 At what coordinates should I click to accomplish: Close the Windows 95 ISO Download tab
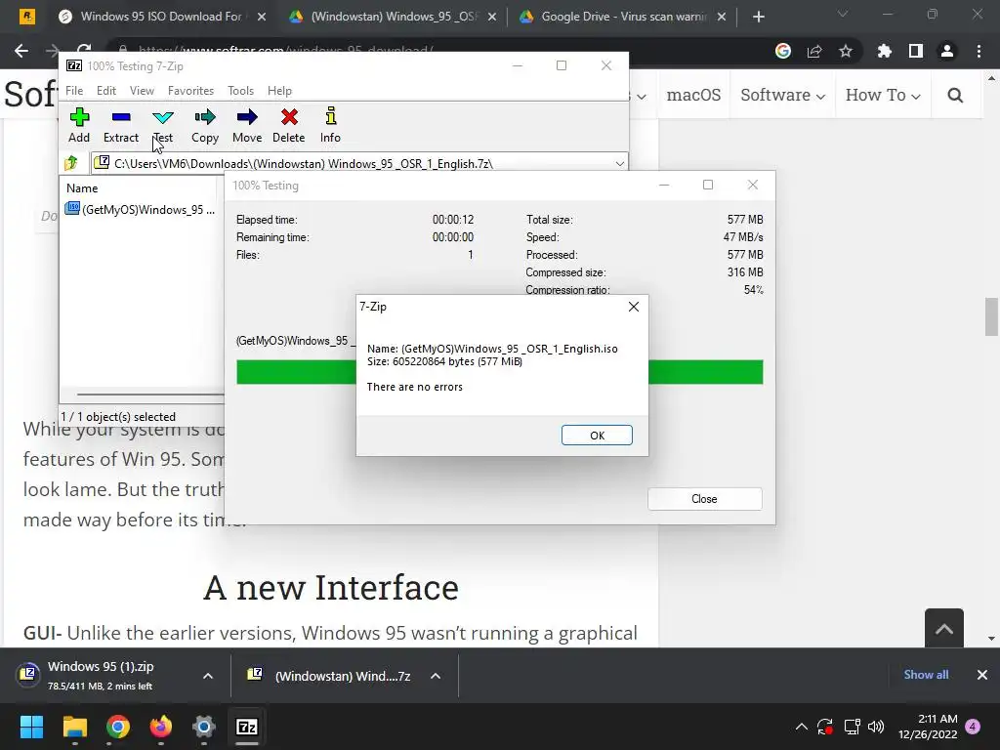pyautogui.click(x=262, y=18)
